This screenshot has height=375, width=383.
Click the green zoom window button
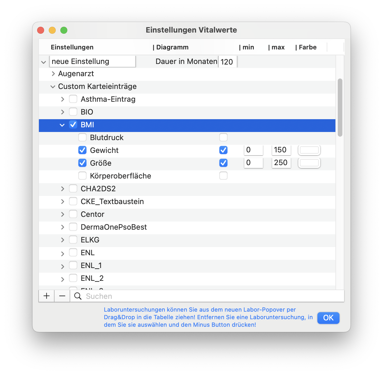point(64,30)
